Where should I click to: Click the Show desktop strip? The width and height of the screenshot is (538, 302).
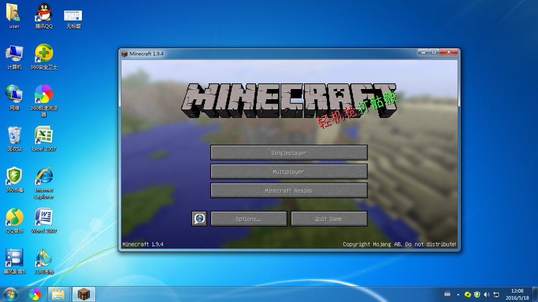tap(535, 294)
